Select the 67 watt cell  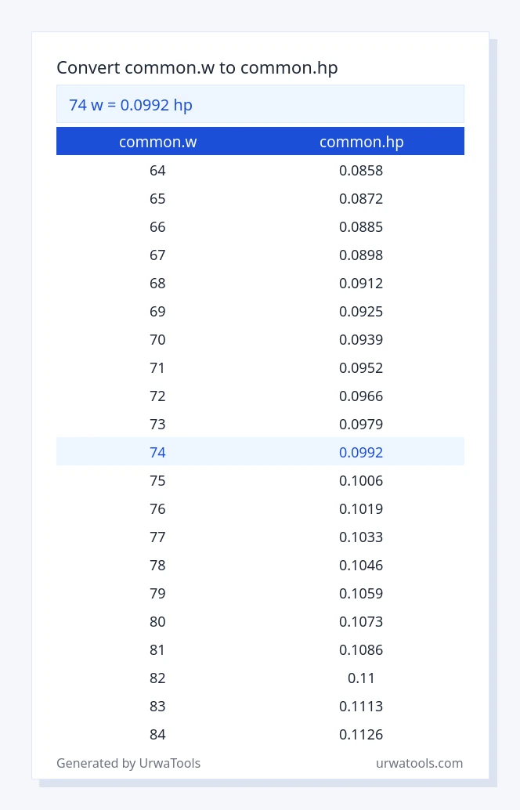coord(157,255)
